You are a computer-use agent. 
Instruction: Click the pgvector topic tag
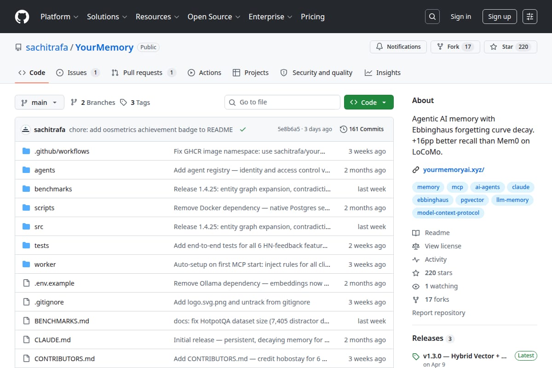coord(472,200)
